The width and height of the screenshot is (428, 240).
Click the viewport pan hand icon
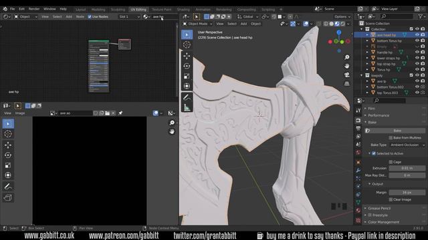pyautogui.click(x=346, y=66)
